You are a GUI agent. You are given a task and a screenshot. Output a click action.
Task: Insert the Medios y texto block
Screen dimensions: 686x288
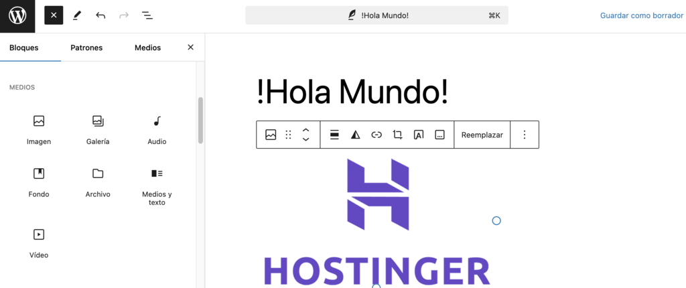click(157, 186)
